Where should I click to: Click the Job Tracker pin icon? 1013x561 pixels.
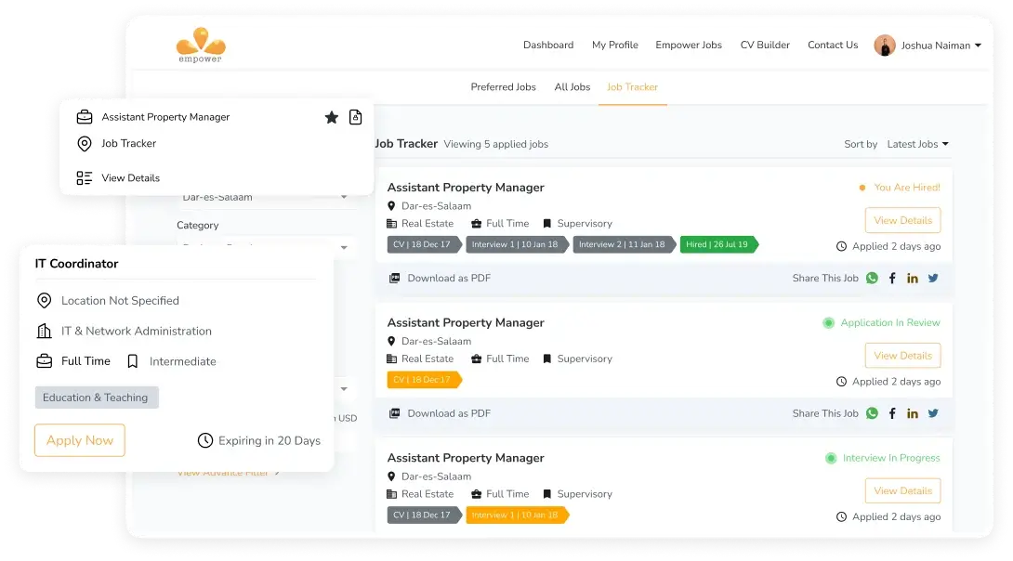tap(84, 143)
